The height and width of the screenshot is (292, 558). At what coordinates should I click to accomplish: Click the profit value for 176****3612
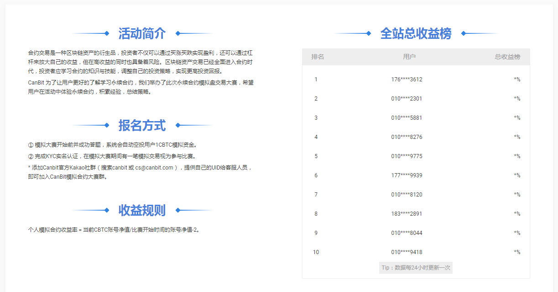(517, 80)
